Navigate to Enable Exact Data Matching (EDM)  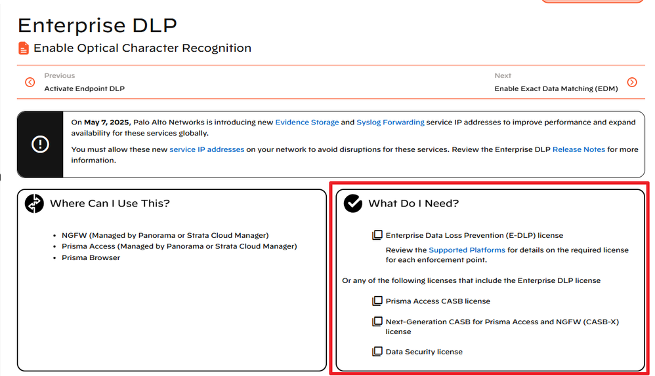[556, 88]
